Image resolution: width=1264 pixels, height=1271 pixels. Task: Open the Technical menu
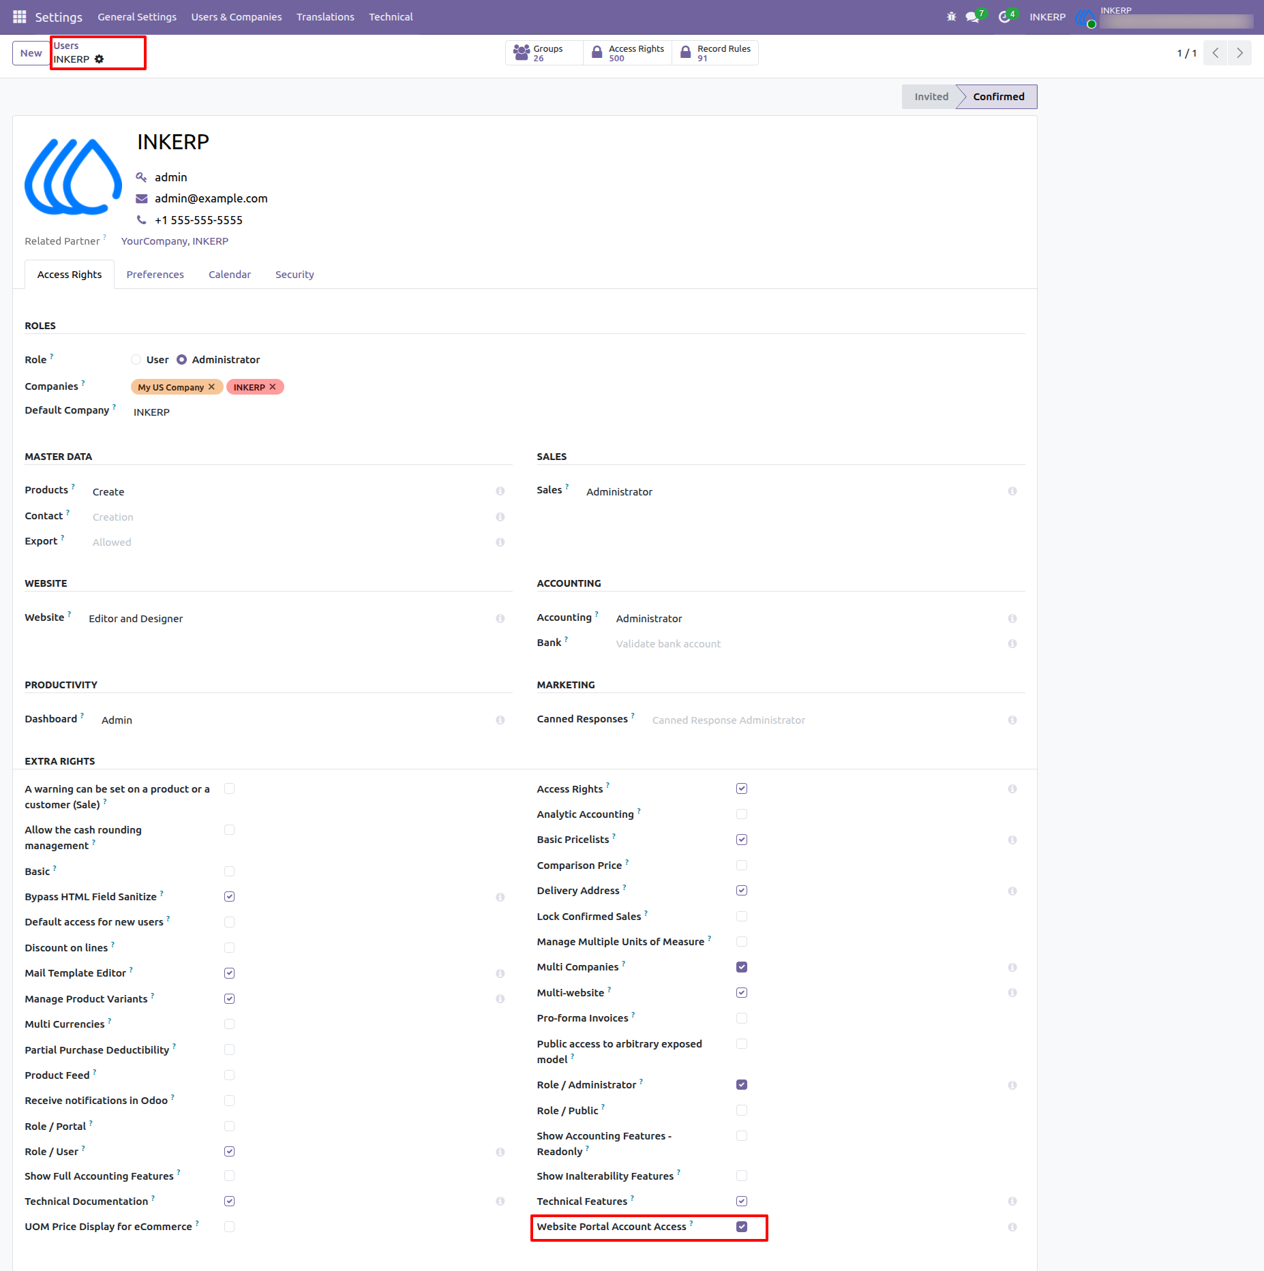click(391, 16)
